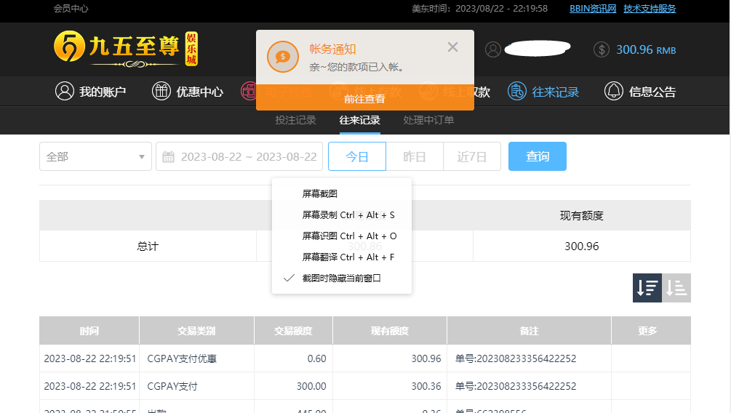Open 优惠中心 gift icon

tap(161, 91)
